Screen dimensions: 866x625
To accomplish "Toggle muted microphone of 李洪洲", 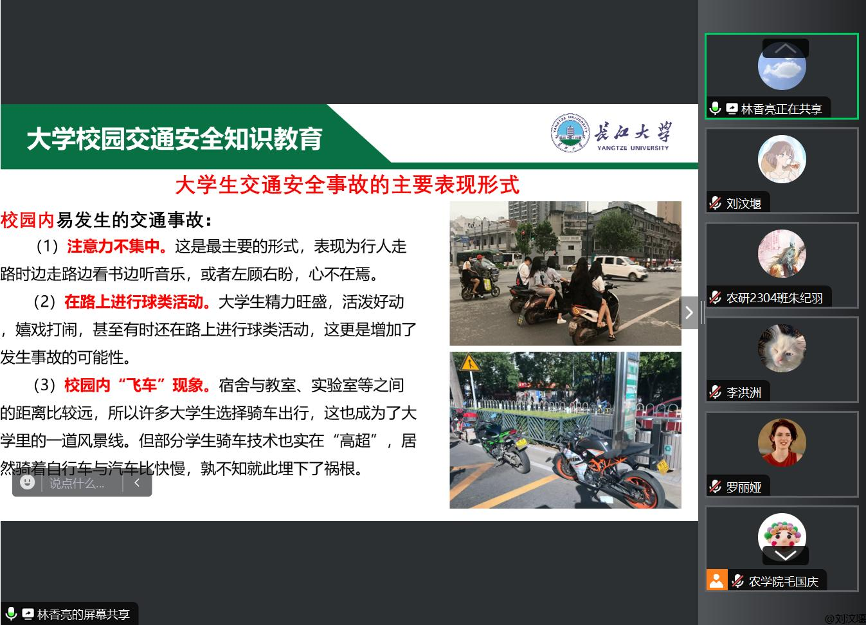I will [716, 392].
